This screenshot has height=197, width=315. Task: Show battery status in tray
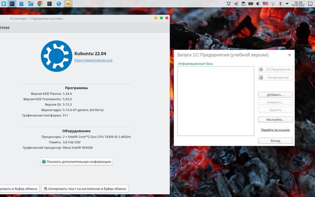[x=251, y=4]
